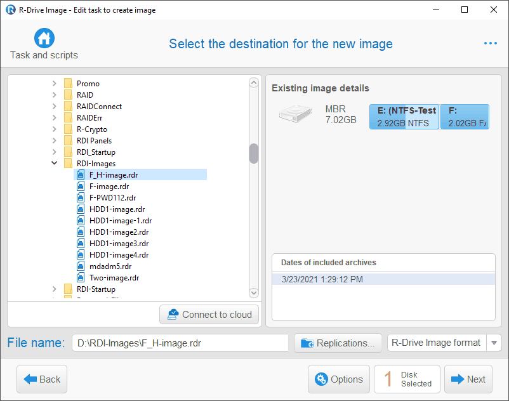Select F-image.rdr in the file tree
Screen dimensions: 509x401
point(109,187)
